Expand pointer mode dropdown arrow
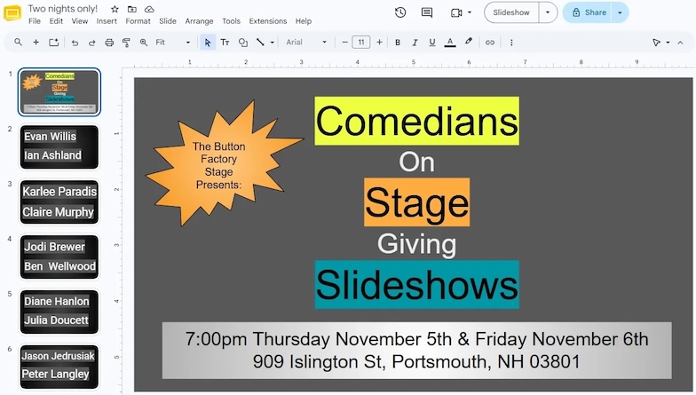696x395 pixels. pyautogui.click(x=668, y=43)
